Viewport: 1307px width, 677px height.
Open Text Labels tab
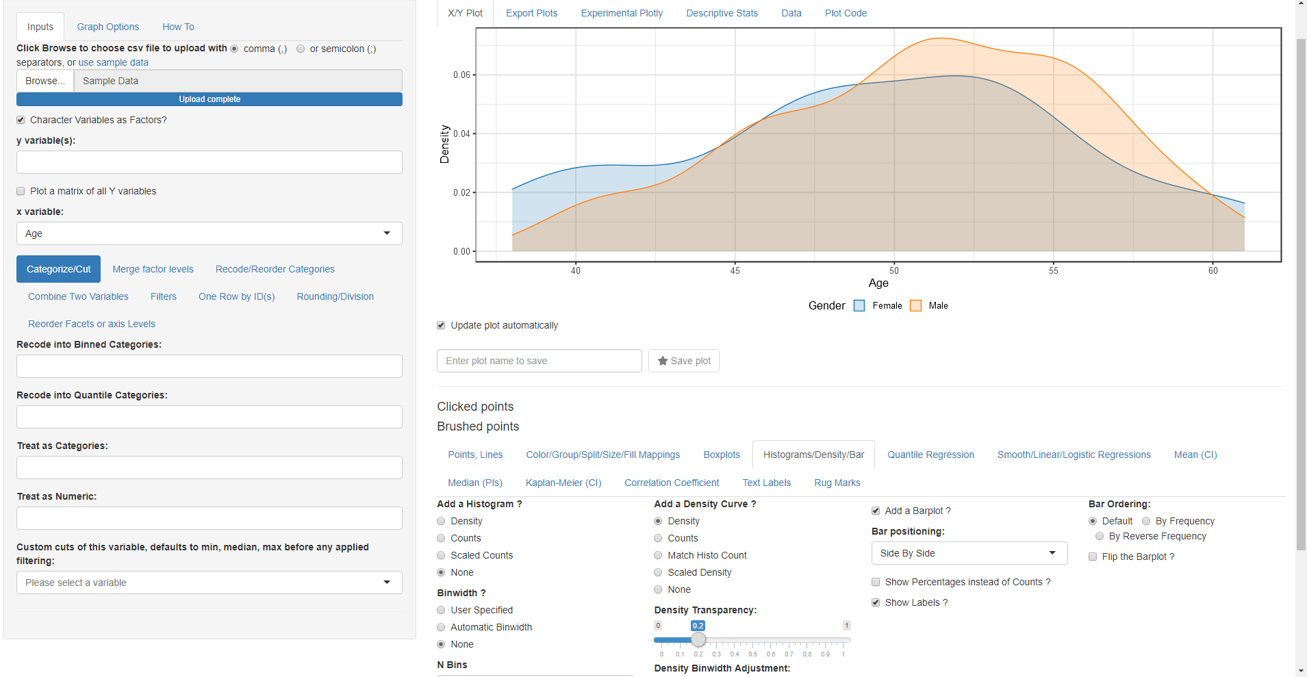(x=767, y=483)
